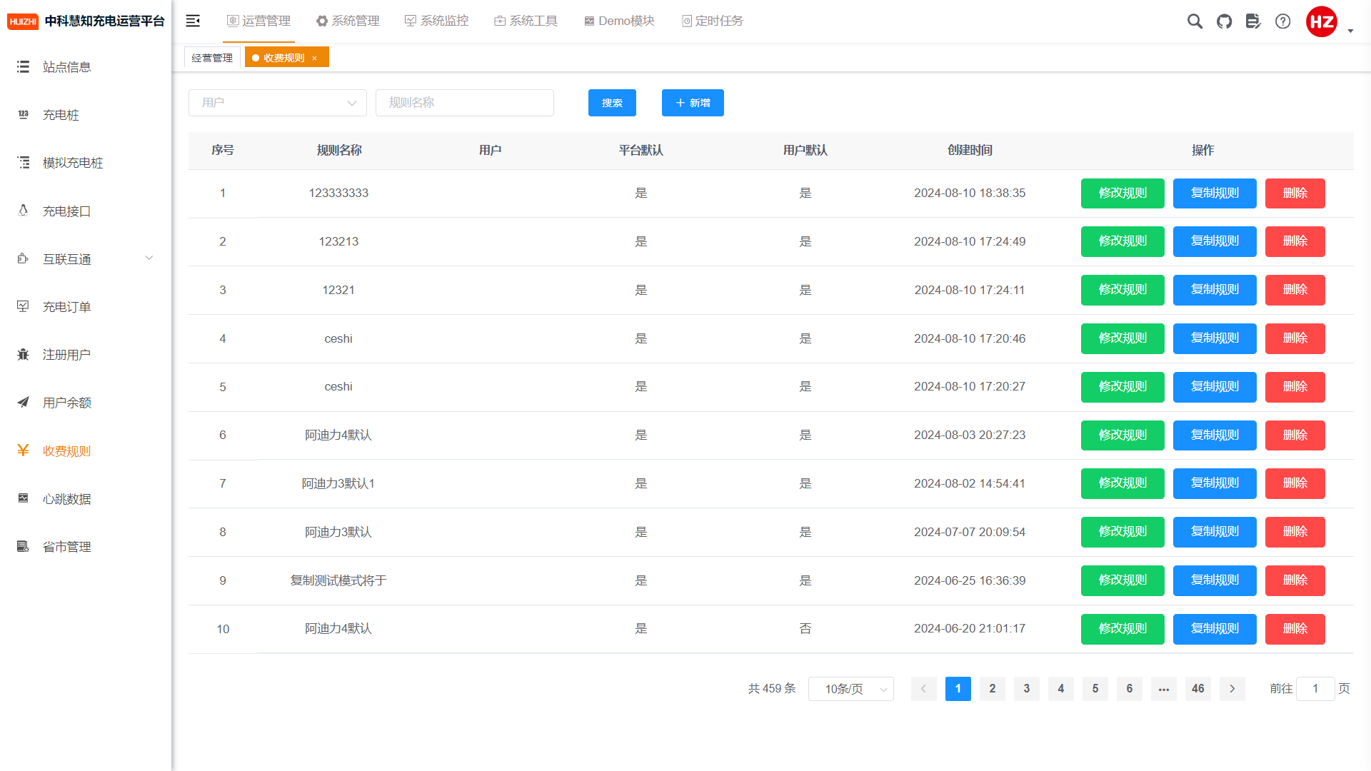Go to the previous page arrow
Viewport: 1371px width, 771px height.
click(923, 689)
